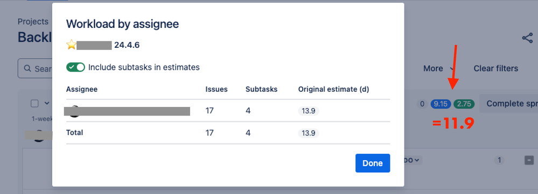Toggle Include subtasks in estimates switch
538x194 pixels.
coord(75,67)
